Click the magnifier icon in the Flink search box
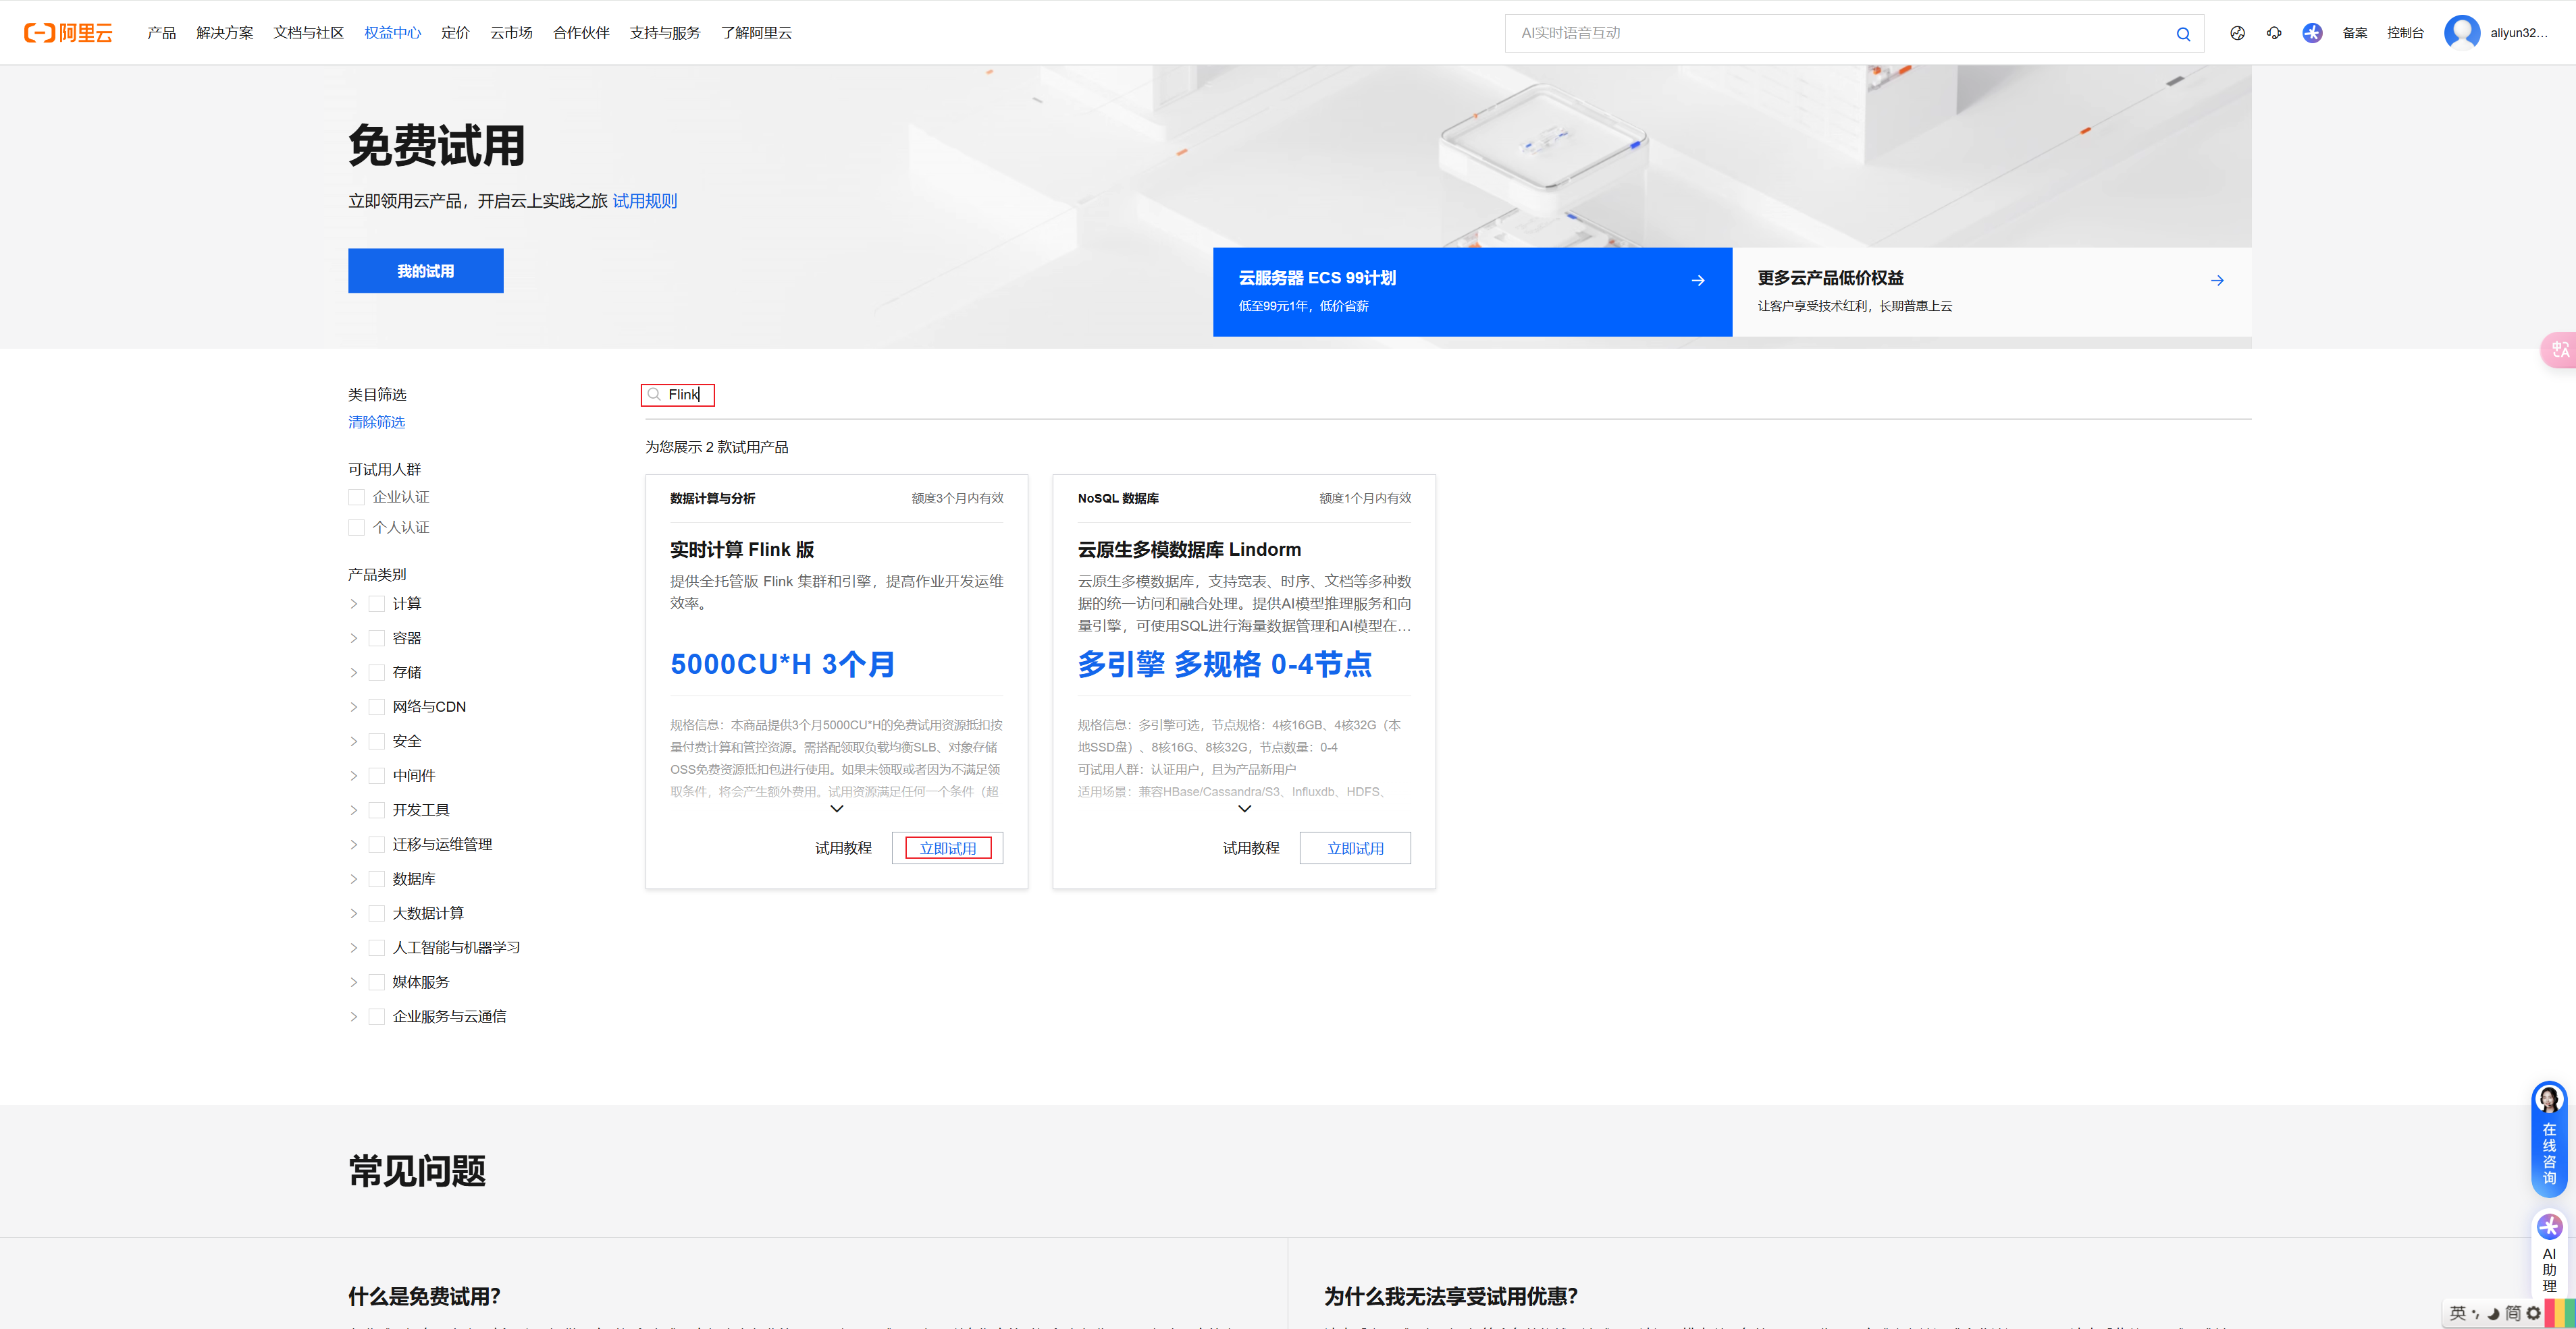The height and width of the screenshot is (1329, 2576). click(x=654, y=395)
